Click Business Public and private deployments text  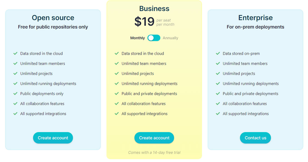coord(149,94)
